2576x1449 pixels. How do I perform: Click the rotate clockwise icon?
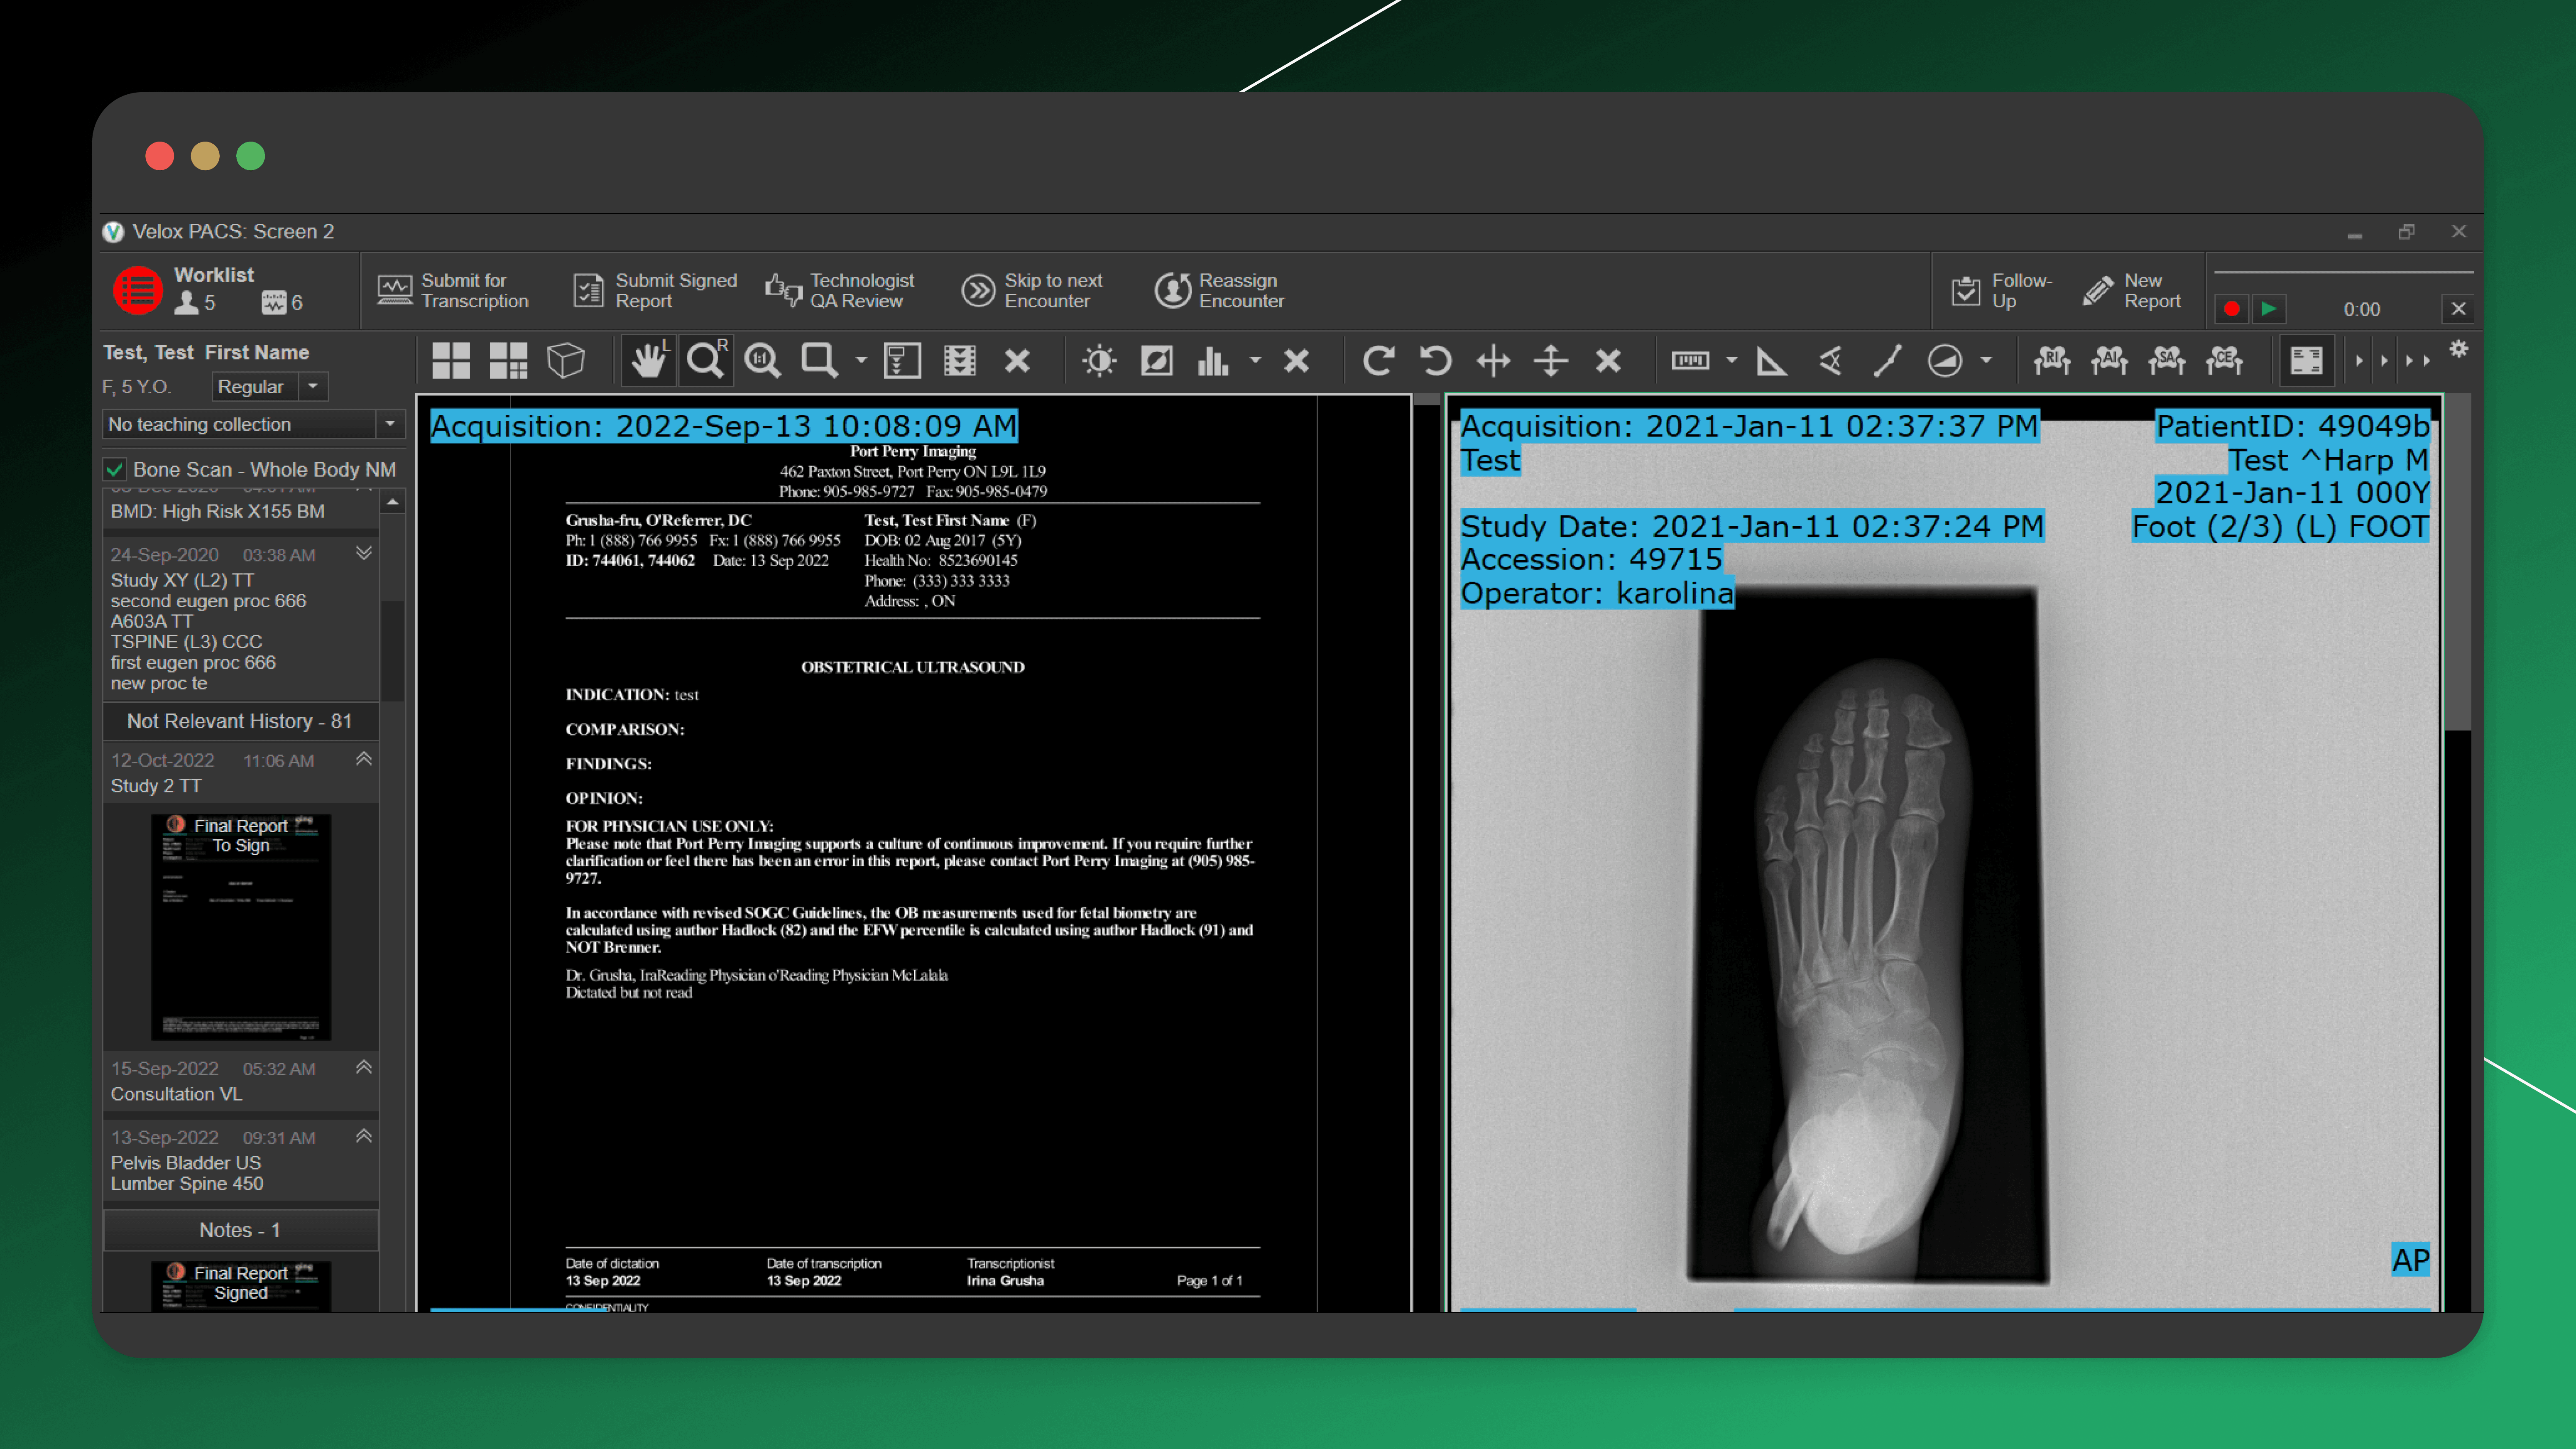point(1378,360)
